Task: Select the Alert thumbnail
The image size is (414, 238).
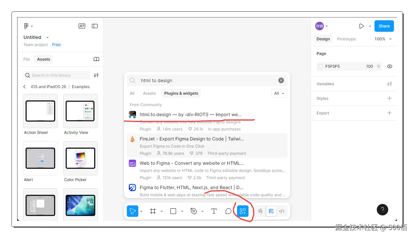Action: 40,158
